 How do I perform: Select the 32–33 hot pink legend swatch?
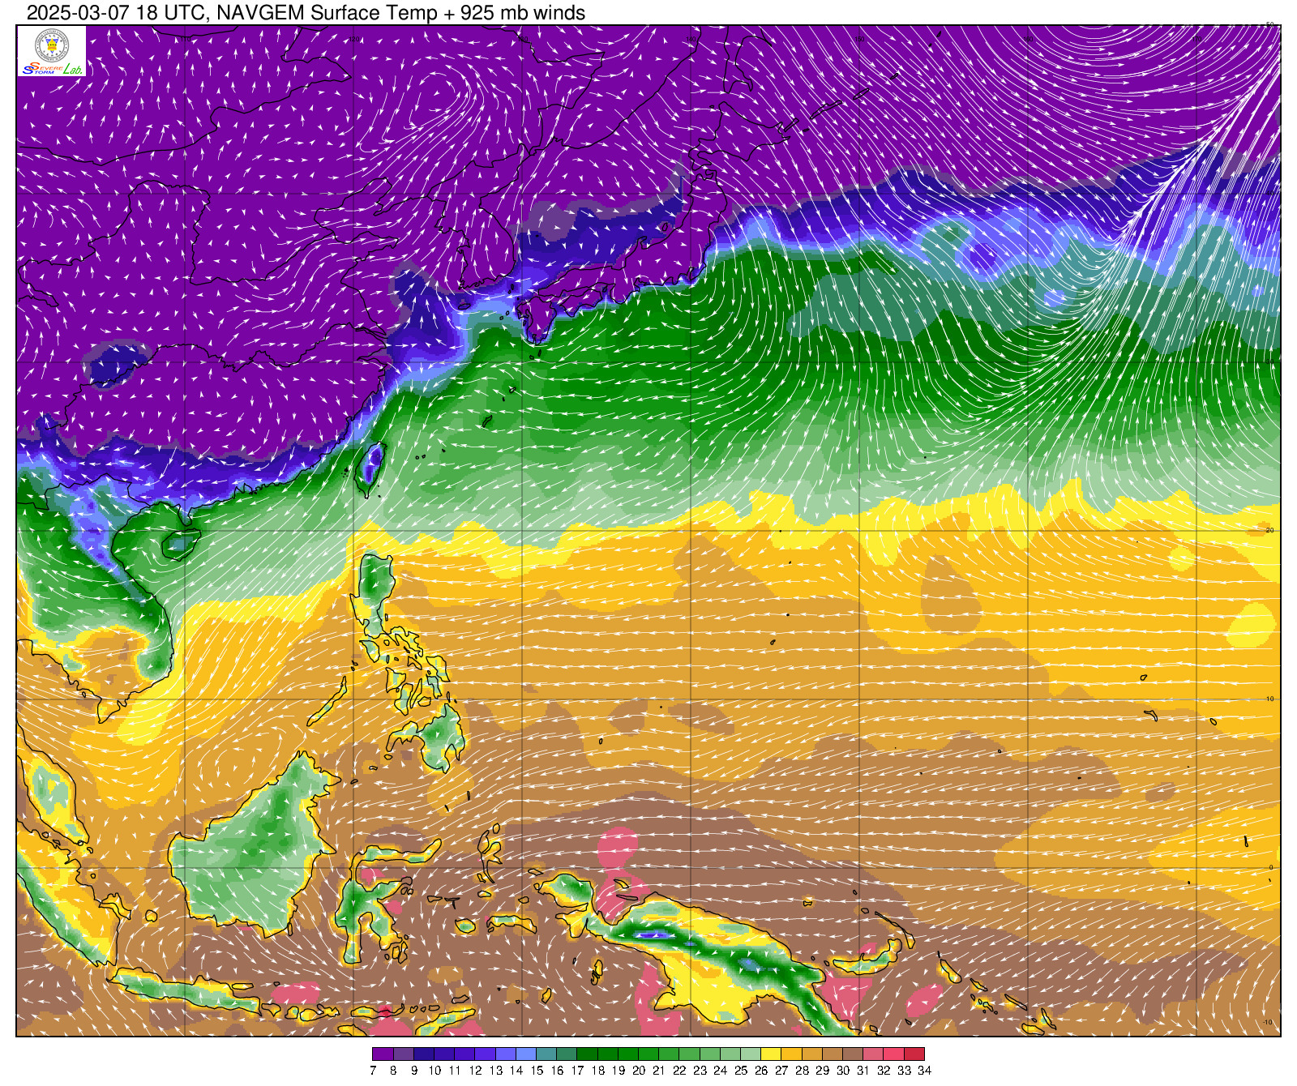point(893,1054)
